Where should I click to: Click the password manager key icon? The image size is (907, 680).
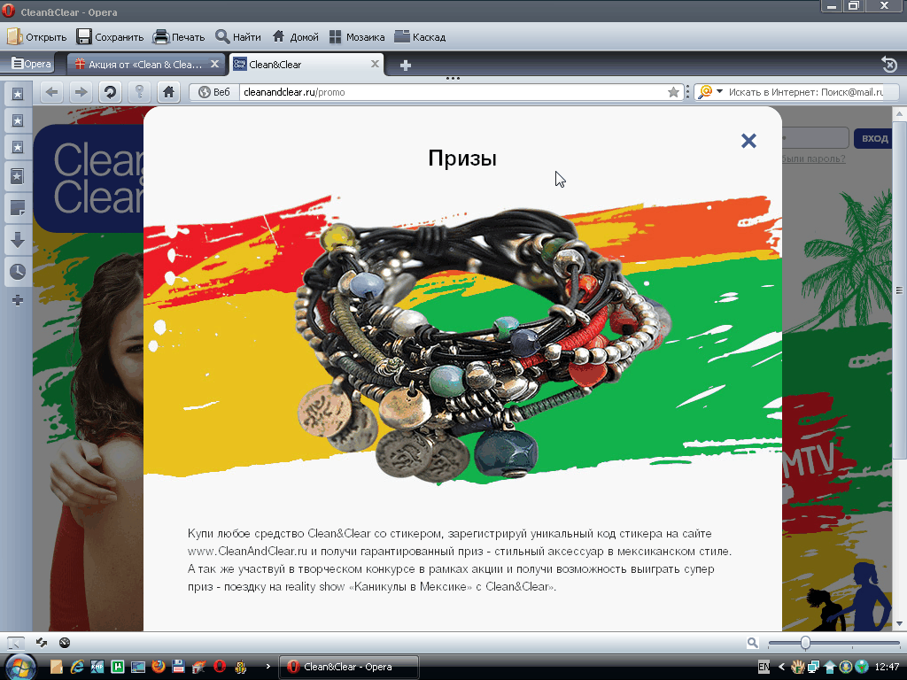139,92
